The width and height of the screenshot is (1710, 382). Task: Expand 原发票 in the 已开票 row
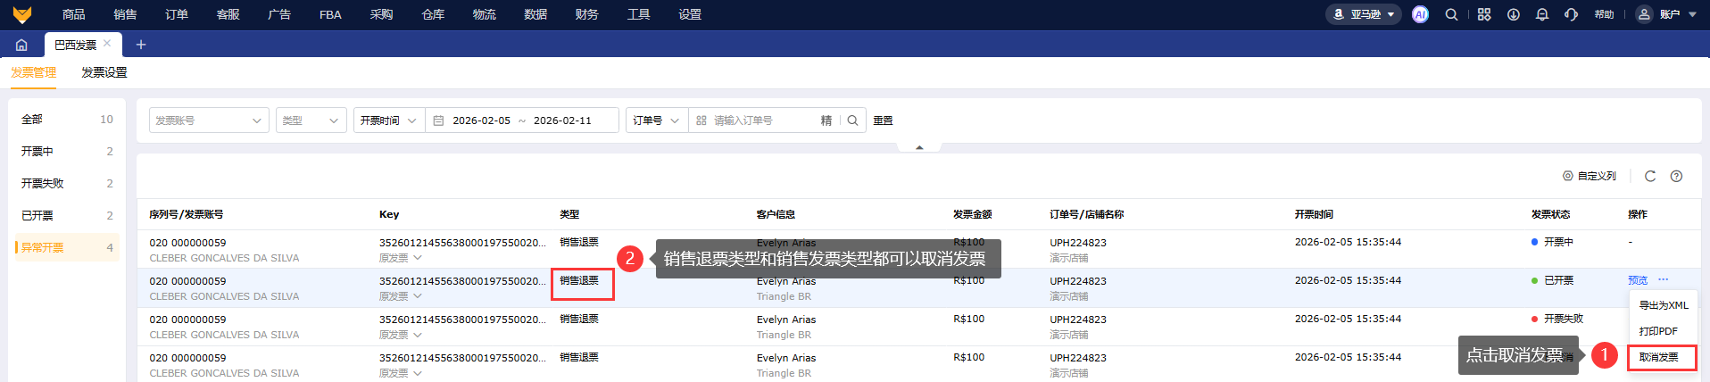click(x=401, y=296)
